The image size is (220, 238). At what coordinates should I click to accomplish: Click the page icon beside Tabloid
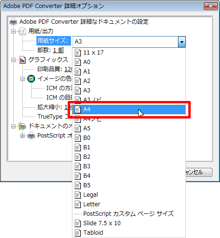click(x=78, y=233)
